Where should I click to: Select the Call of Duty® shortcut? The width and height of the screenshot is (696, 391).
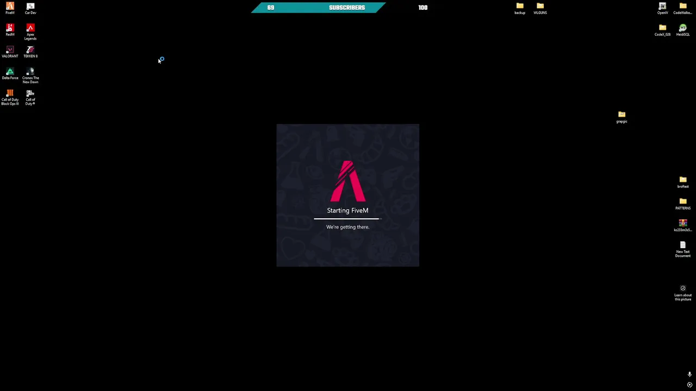coord(30,97)
